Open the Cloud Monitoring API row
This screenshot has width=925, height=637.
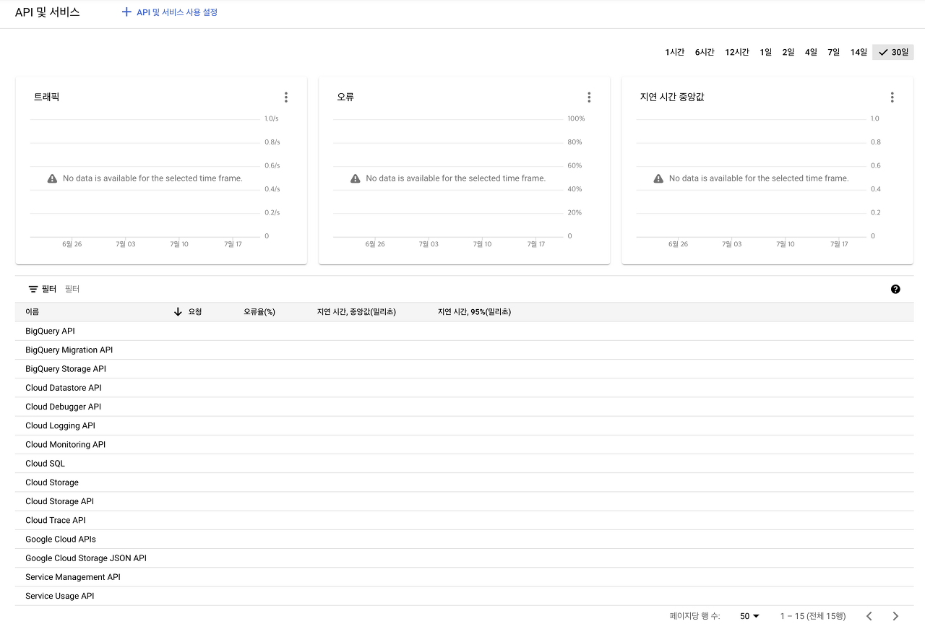pyautogui.click(x=464, y=444)
